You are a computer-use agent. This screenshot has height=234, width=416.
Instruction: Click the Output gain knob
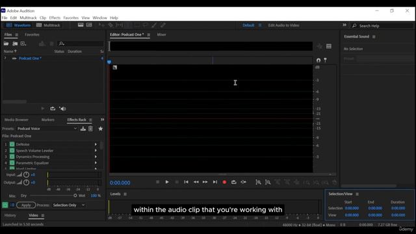[26, 182]
